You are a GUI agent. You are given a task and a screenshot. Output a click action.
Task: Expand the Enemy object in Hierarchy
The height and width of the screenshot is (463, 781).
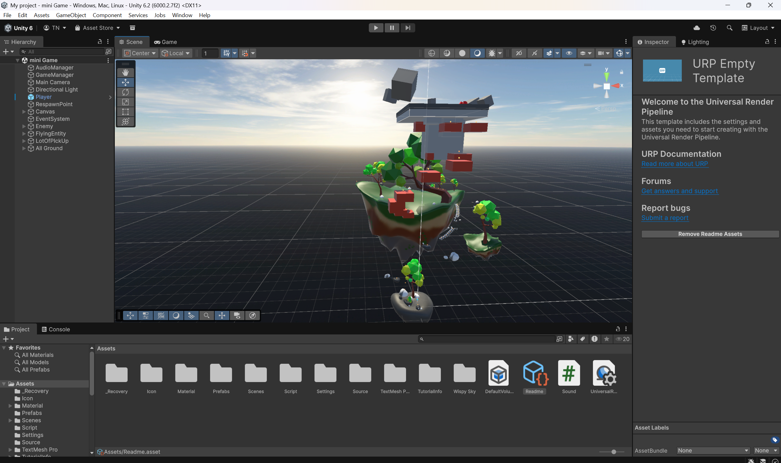pos(24,126)
